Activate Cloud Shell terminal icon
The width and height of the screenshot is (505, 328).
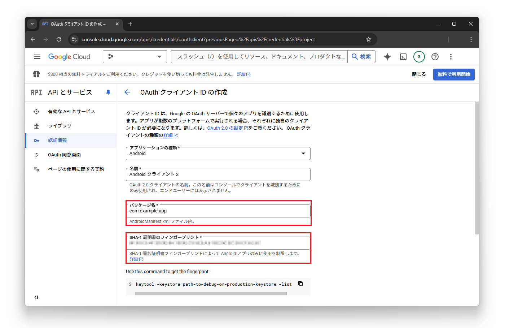(403, 57)
